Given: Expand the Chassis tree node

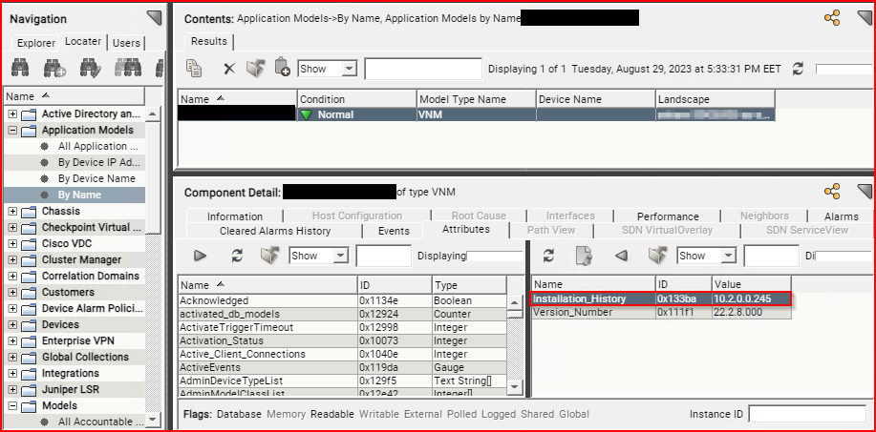Looking at the screenshot, I should pos(12,211).
